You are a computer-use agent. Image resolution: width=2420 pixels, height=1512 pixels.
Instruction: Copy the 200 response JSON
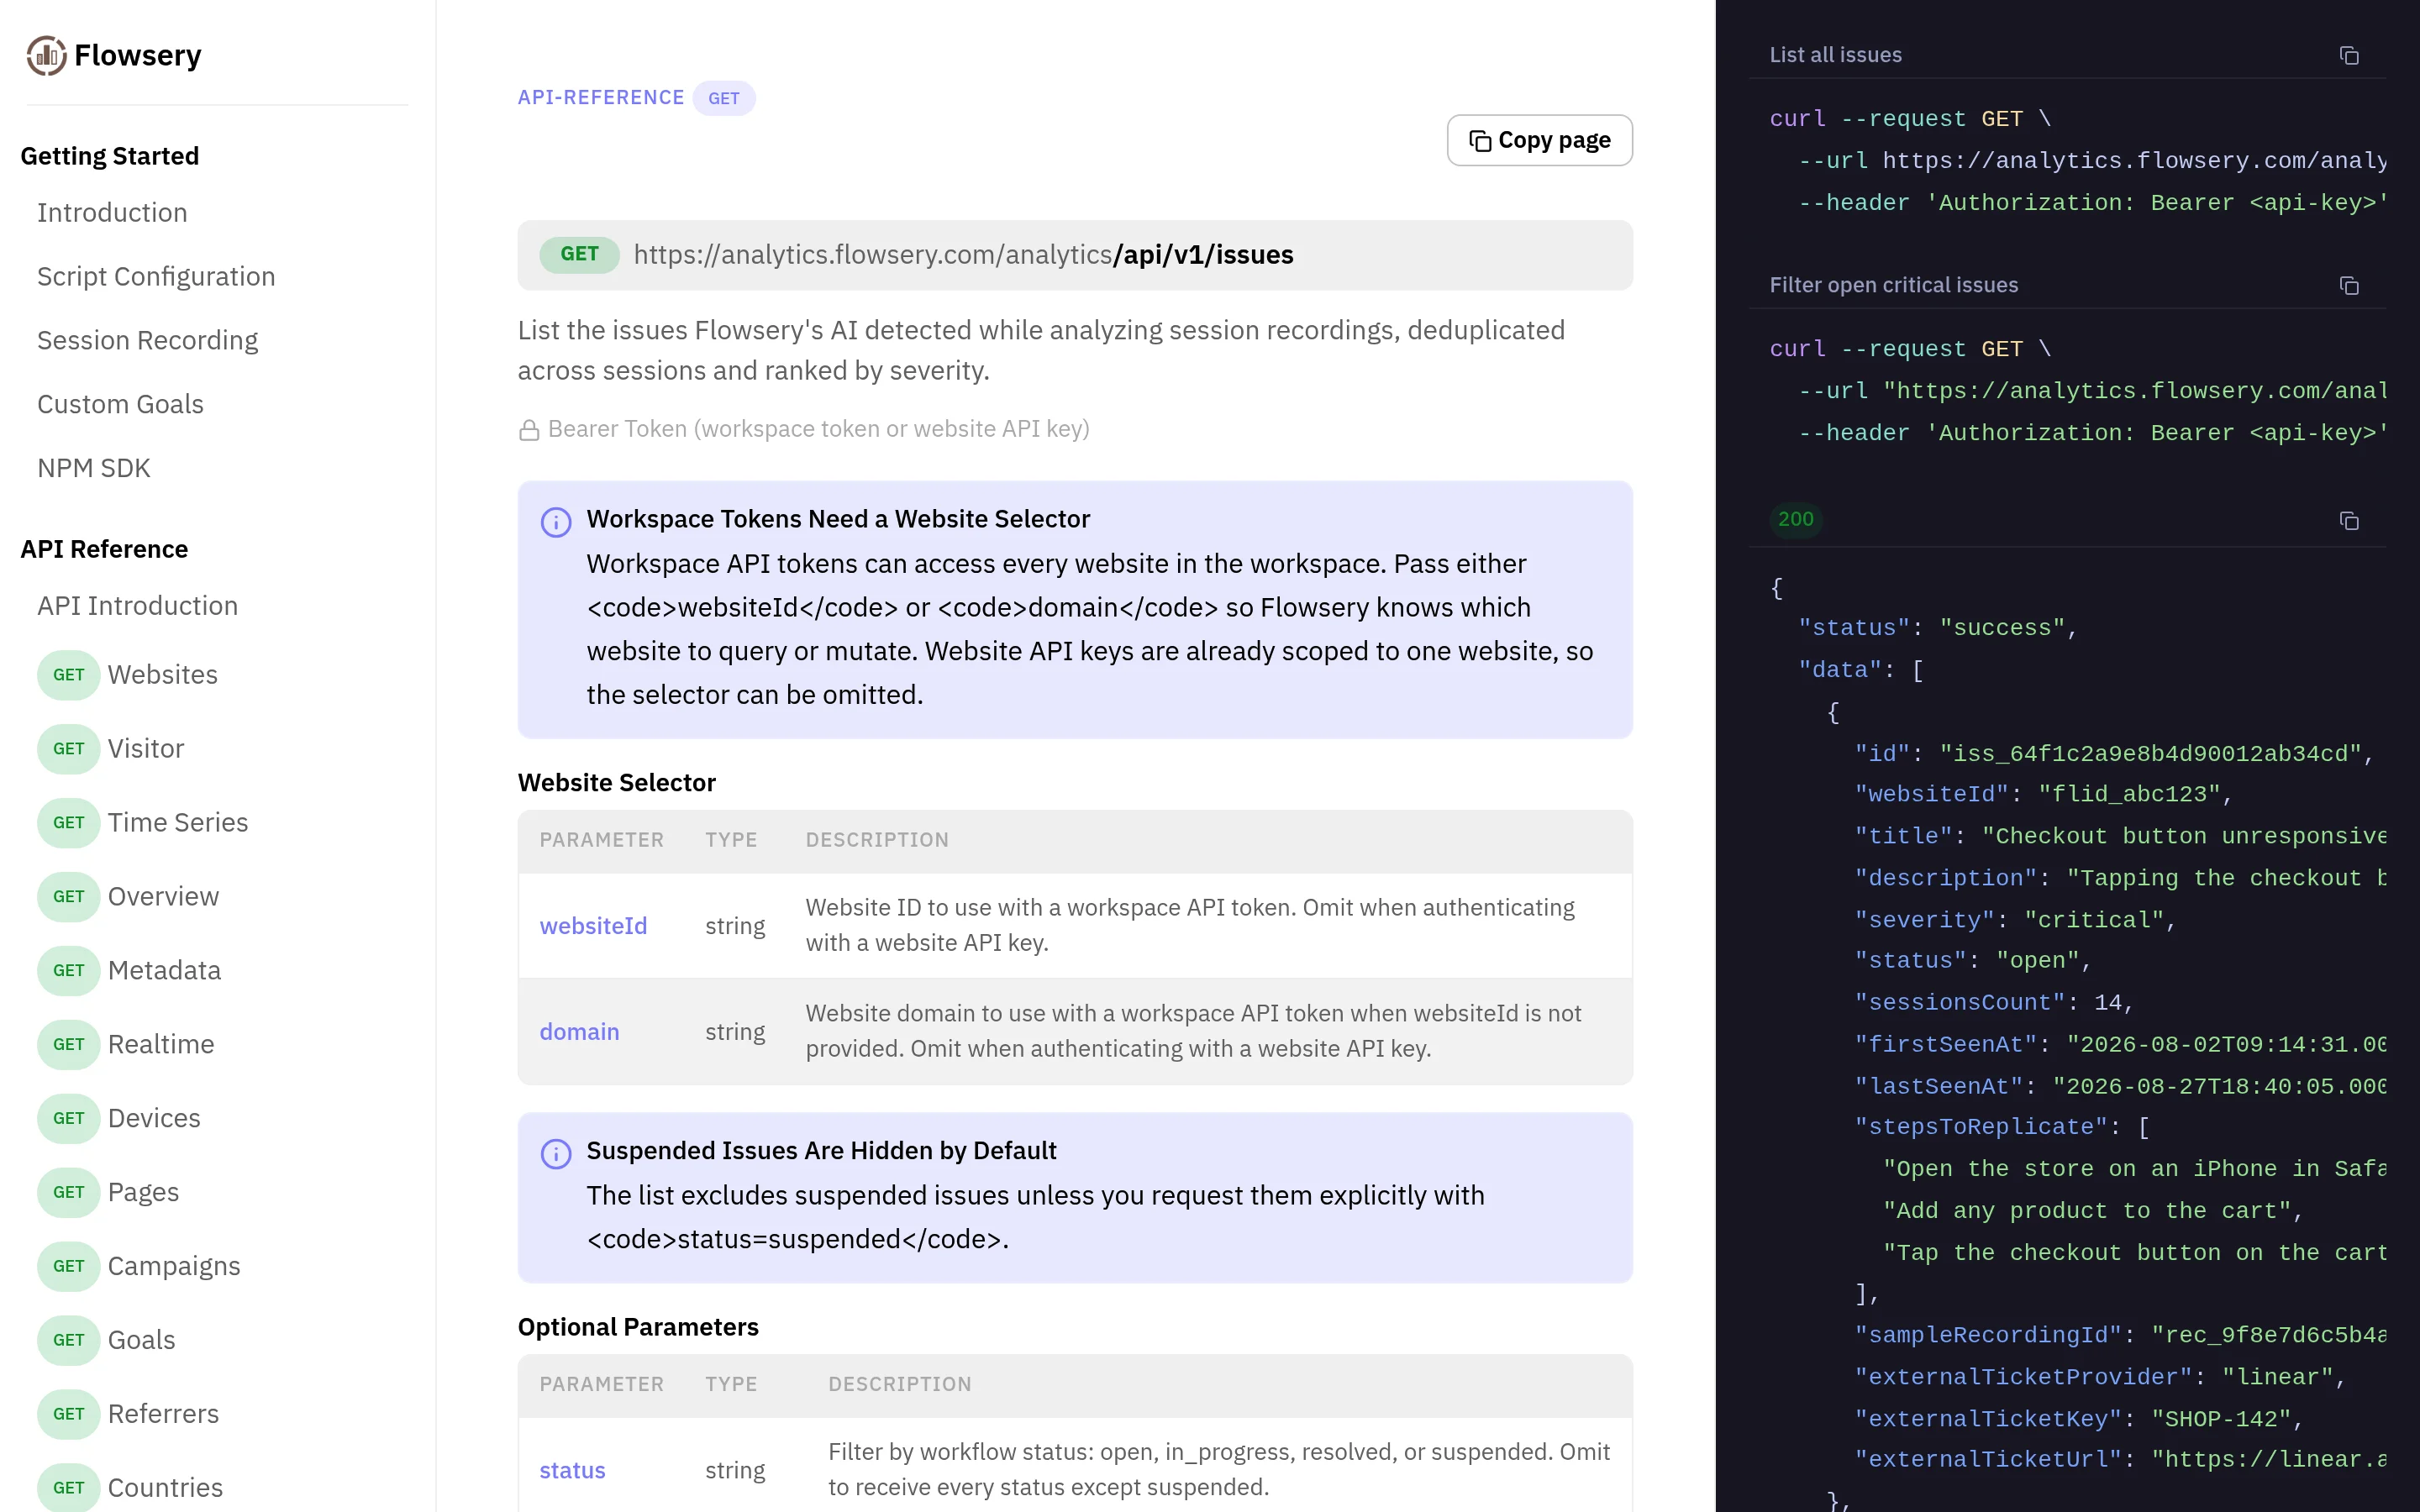[2349, 520]
